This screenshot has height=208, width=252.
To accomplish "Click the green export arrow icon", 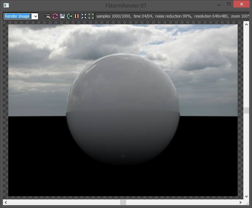I will pyautogui.click(x=69, y=16).
